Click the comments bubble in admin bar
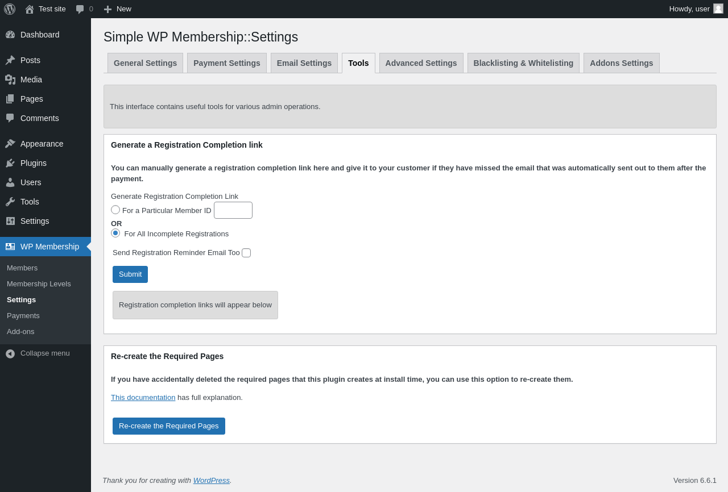Viewport: 728px width, 492px height. [80, 9]
